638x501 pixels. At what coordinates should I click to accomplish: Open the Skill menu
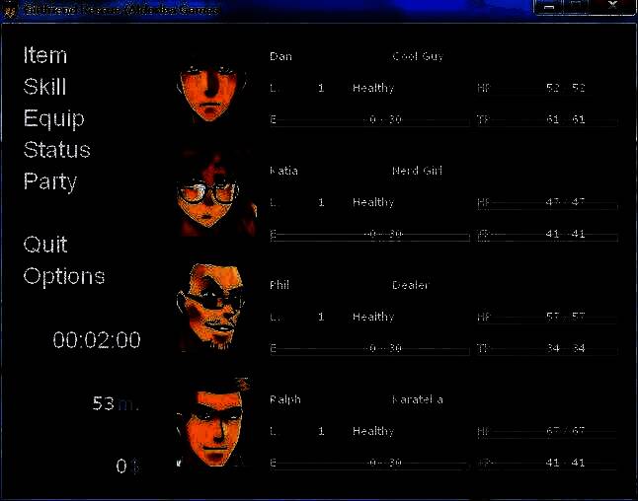pyautogui.click(x=45, y=87)
